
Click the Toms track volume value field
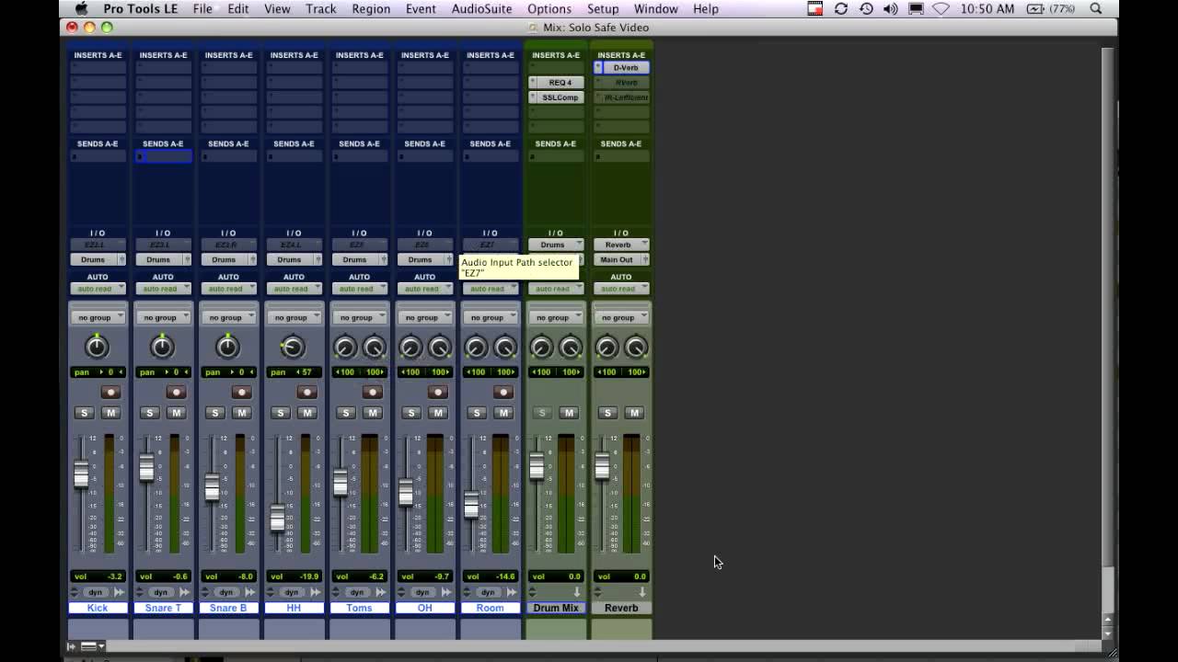(359, 576)
